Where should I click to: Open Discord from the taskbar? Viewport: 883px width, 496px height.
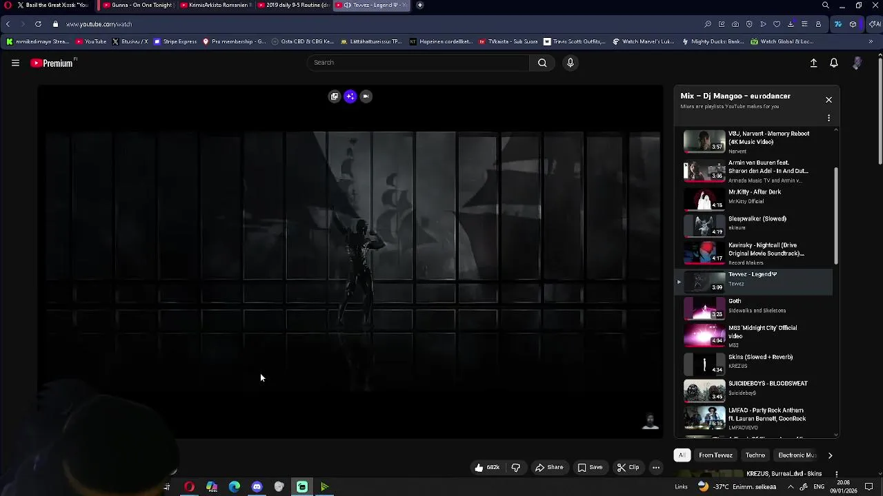coord(257,487)
